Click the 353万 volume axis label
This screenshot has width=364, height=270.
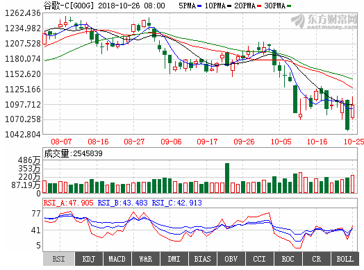click(29, 169)
